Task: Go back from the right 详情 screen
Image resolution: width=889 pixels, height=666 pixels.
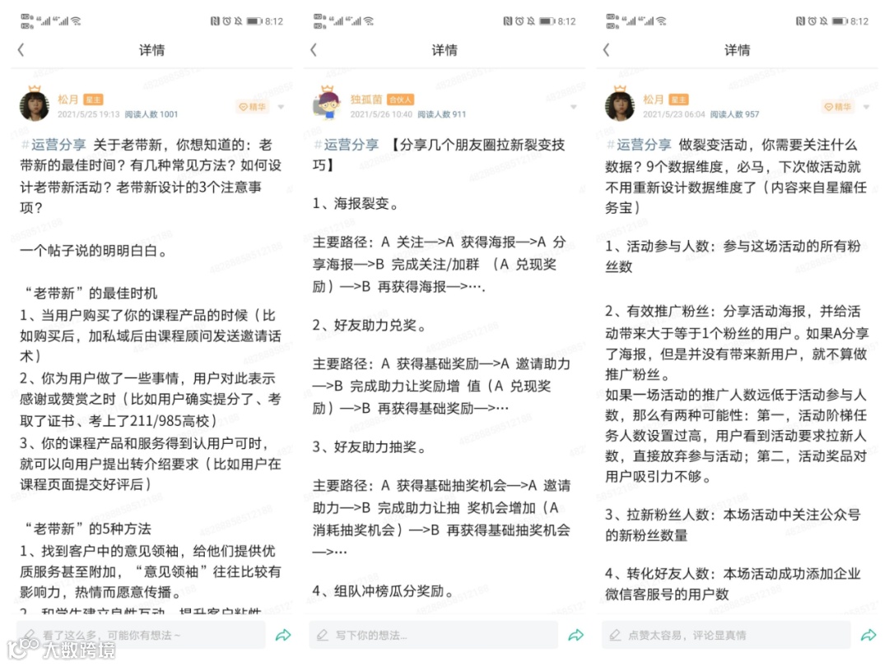Action: tap(606, 50)
